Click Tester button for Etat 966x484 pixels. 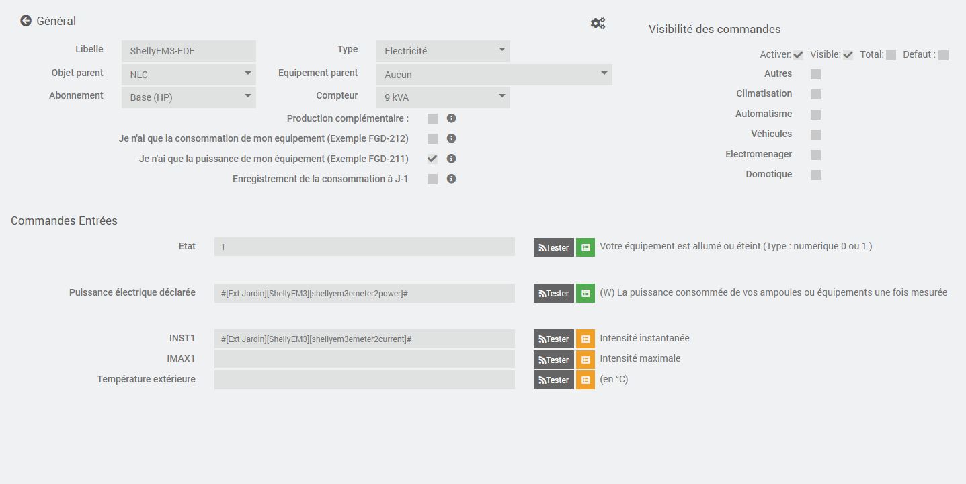pyautogui.click(x=554, y=247)
